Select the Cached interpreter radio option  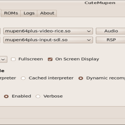click(x=23, y=78)
